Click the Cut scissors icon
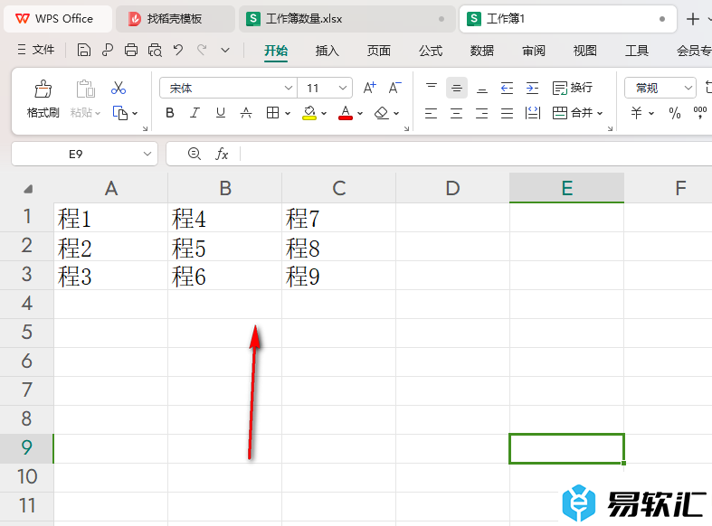This screenshot has height=526, width=712. pyautogui.click(x=119, y=88)
